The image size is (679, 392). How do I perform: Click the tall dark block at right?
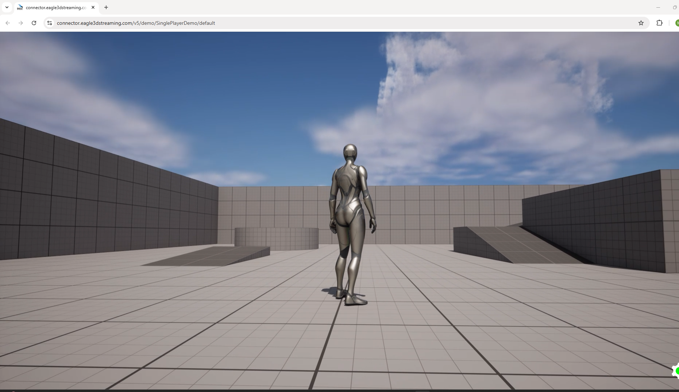598,219
